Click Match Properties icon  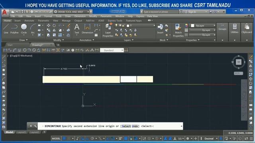click(x=178, y=30)
